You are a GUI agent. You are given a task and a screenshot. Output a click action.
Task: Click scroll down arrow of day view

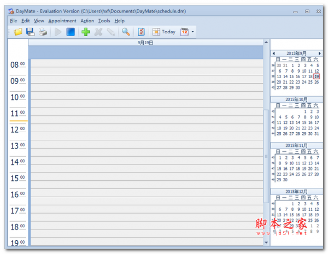click(266, 243)
